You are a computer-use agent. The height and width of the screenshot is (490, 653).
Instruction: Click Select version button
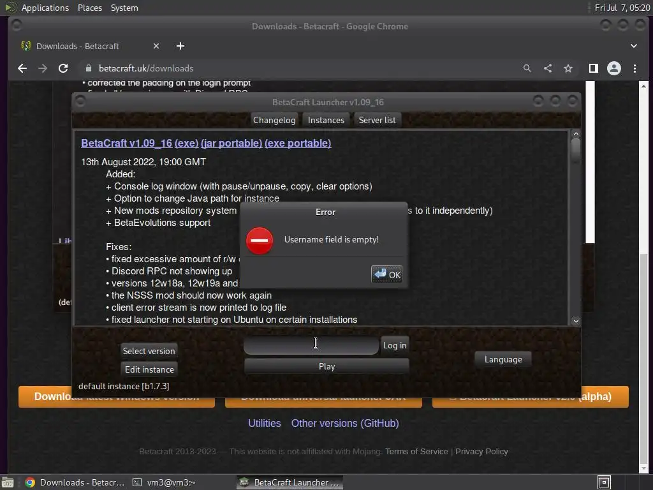[x=149, y=351]
